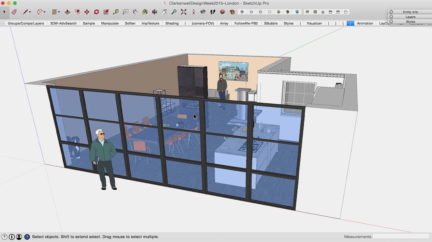The height and width of the screenshot is (242, 432).
Task: Open the Pencil tool dropdown arrow
Action: [x=30, y=12]
